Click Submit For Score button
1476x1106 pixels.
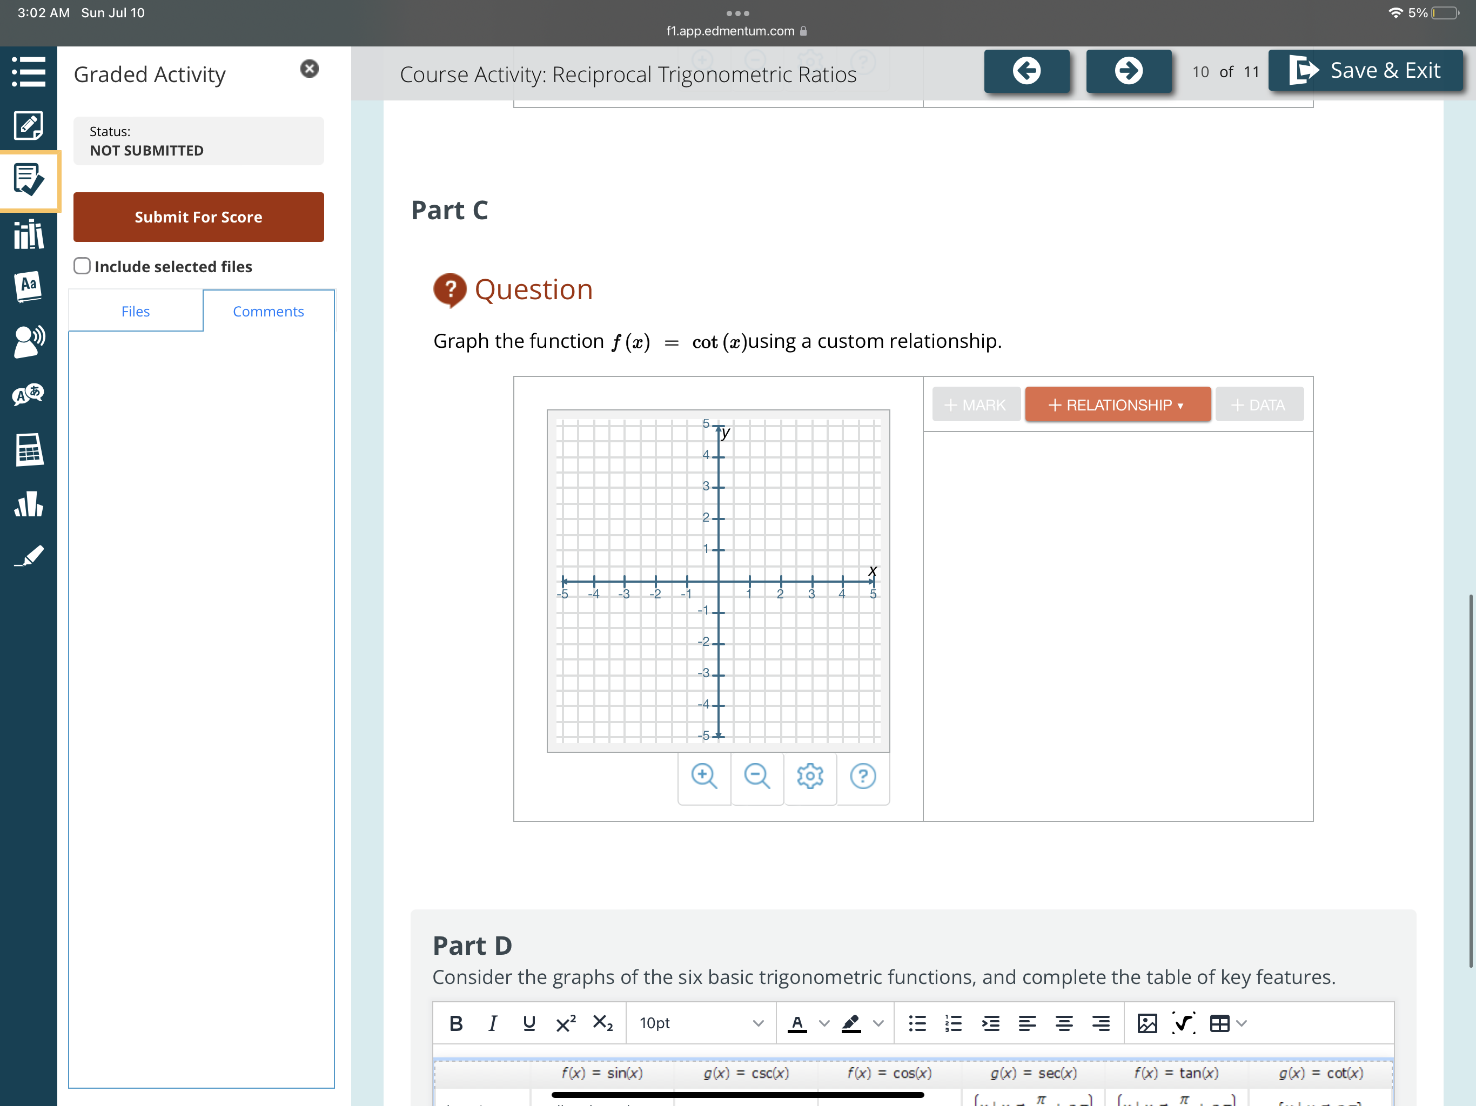(x=198, y=217)
